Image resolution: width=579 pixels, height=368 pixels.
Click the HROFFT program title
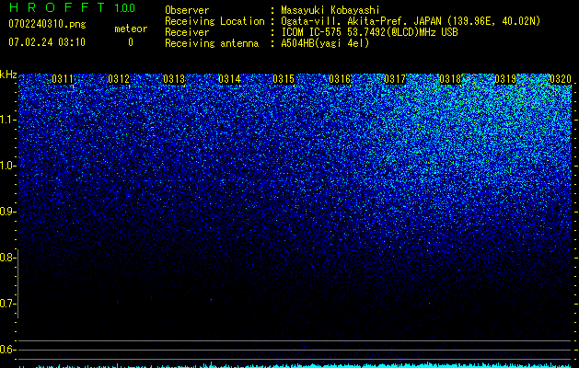point(56,7)
